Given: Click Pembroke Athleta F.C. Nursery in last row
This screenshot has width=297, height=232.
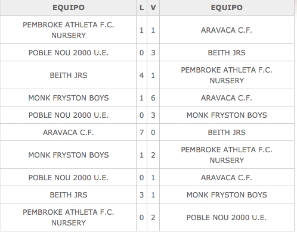Looking at the screenshot, I should click(69, 218).
